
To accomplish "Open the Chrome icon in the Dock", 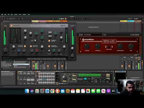I will coord(52,91).
